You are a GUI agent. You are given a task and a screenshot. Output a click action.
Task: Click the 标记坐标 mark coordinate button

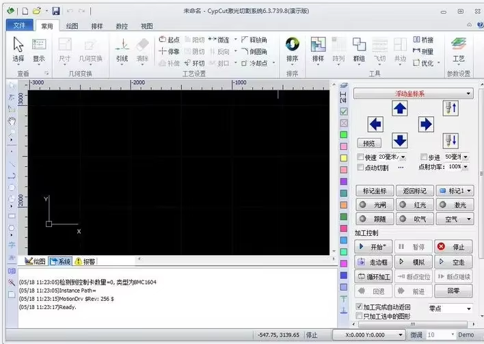pos(375,191)
